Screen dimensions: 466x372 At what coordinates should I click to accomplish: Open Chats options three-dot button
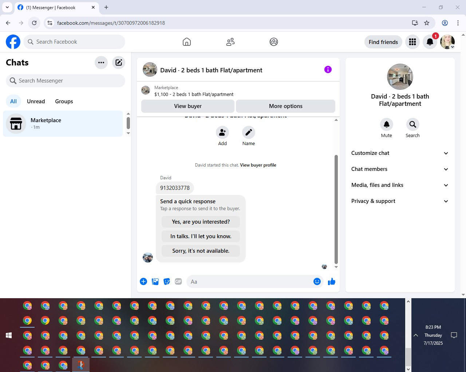101,63
